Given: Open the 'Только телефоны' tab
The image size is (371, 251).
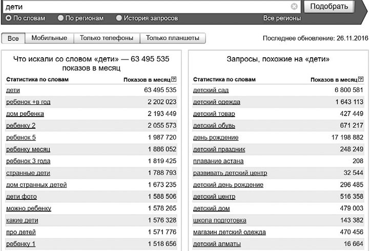Looking at the screenshot, I should pyautogui.click(x=107, y=38).
